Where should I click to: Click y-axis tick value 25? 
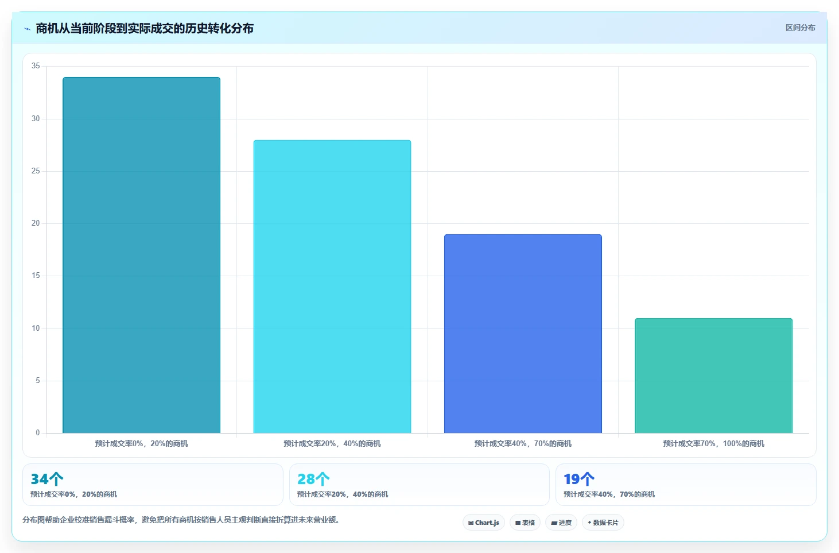36,171
